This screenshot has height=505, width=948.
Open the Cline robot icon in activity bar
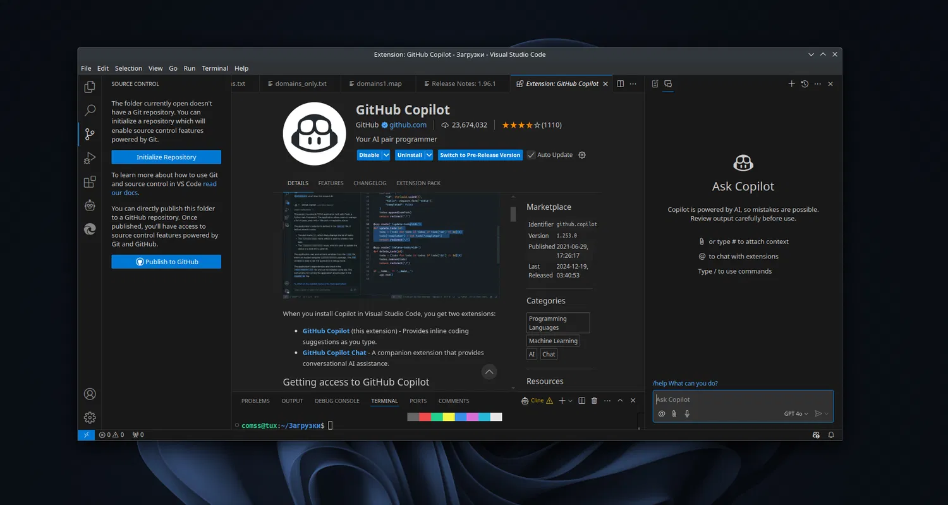coord(90,205)
